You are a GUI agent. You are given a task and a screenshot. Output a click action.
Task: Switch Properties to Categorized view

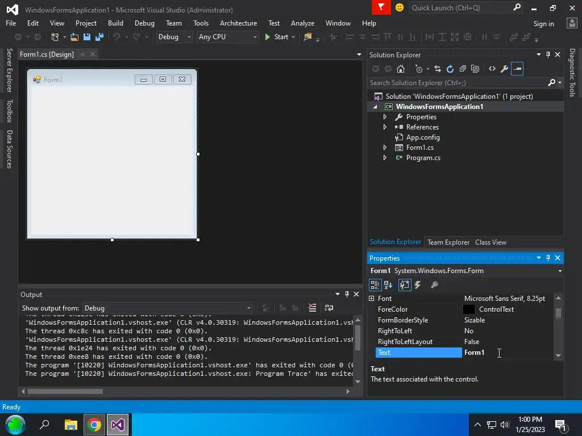[x=375, y=285]
